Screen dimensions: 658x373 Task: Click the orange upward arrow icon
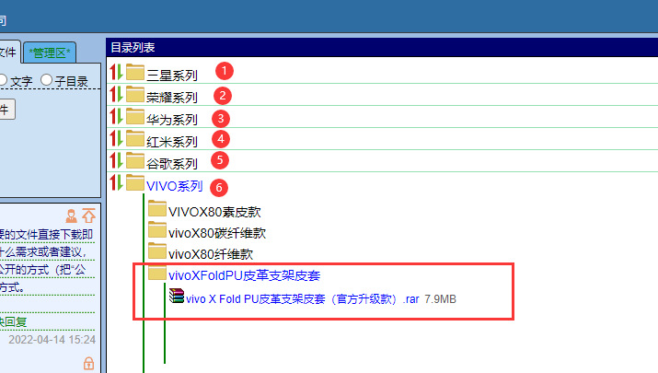point(88,216)
